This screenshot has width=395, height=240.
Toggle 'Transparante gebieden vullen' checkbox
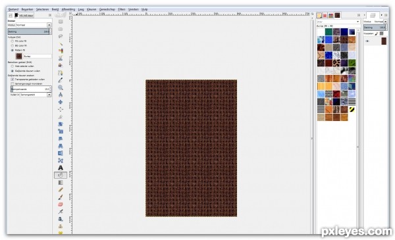click(12, 80)
